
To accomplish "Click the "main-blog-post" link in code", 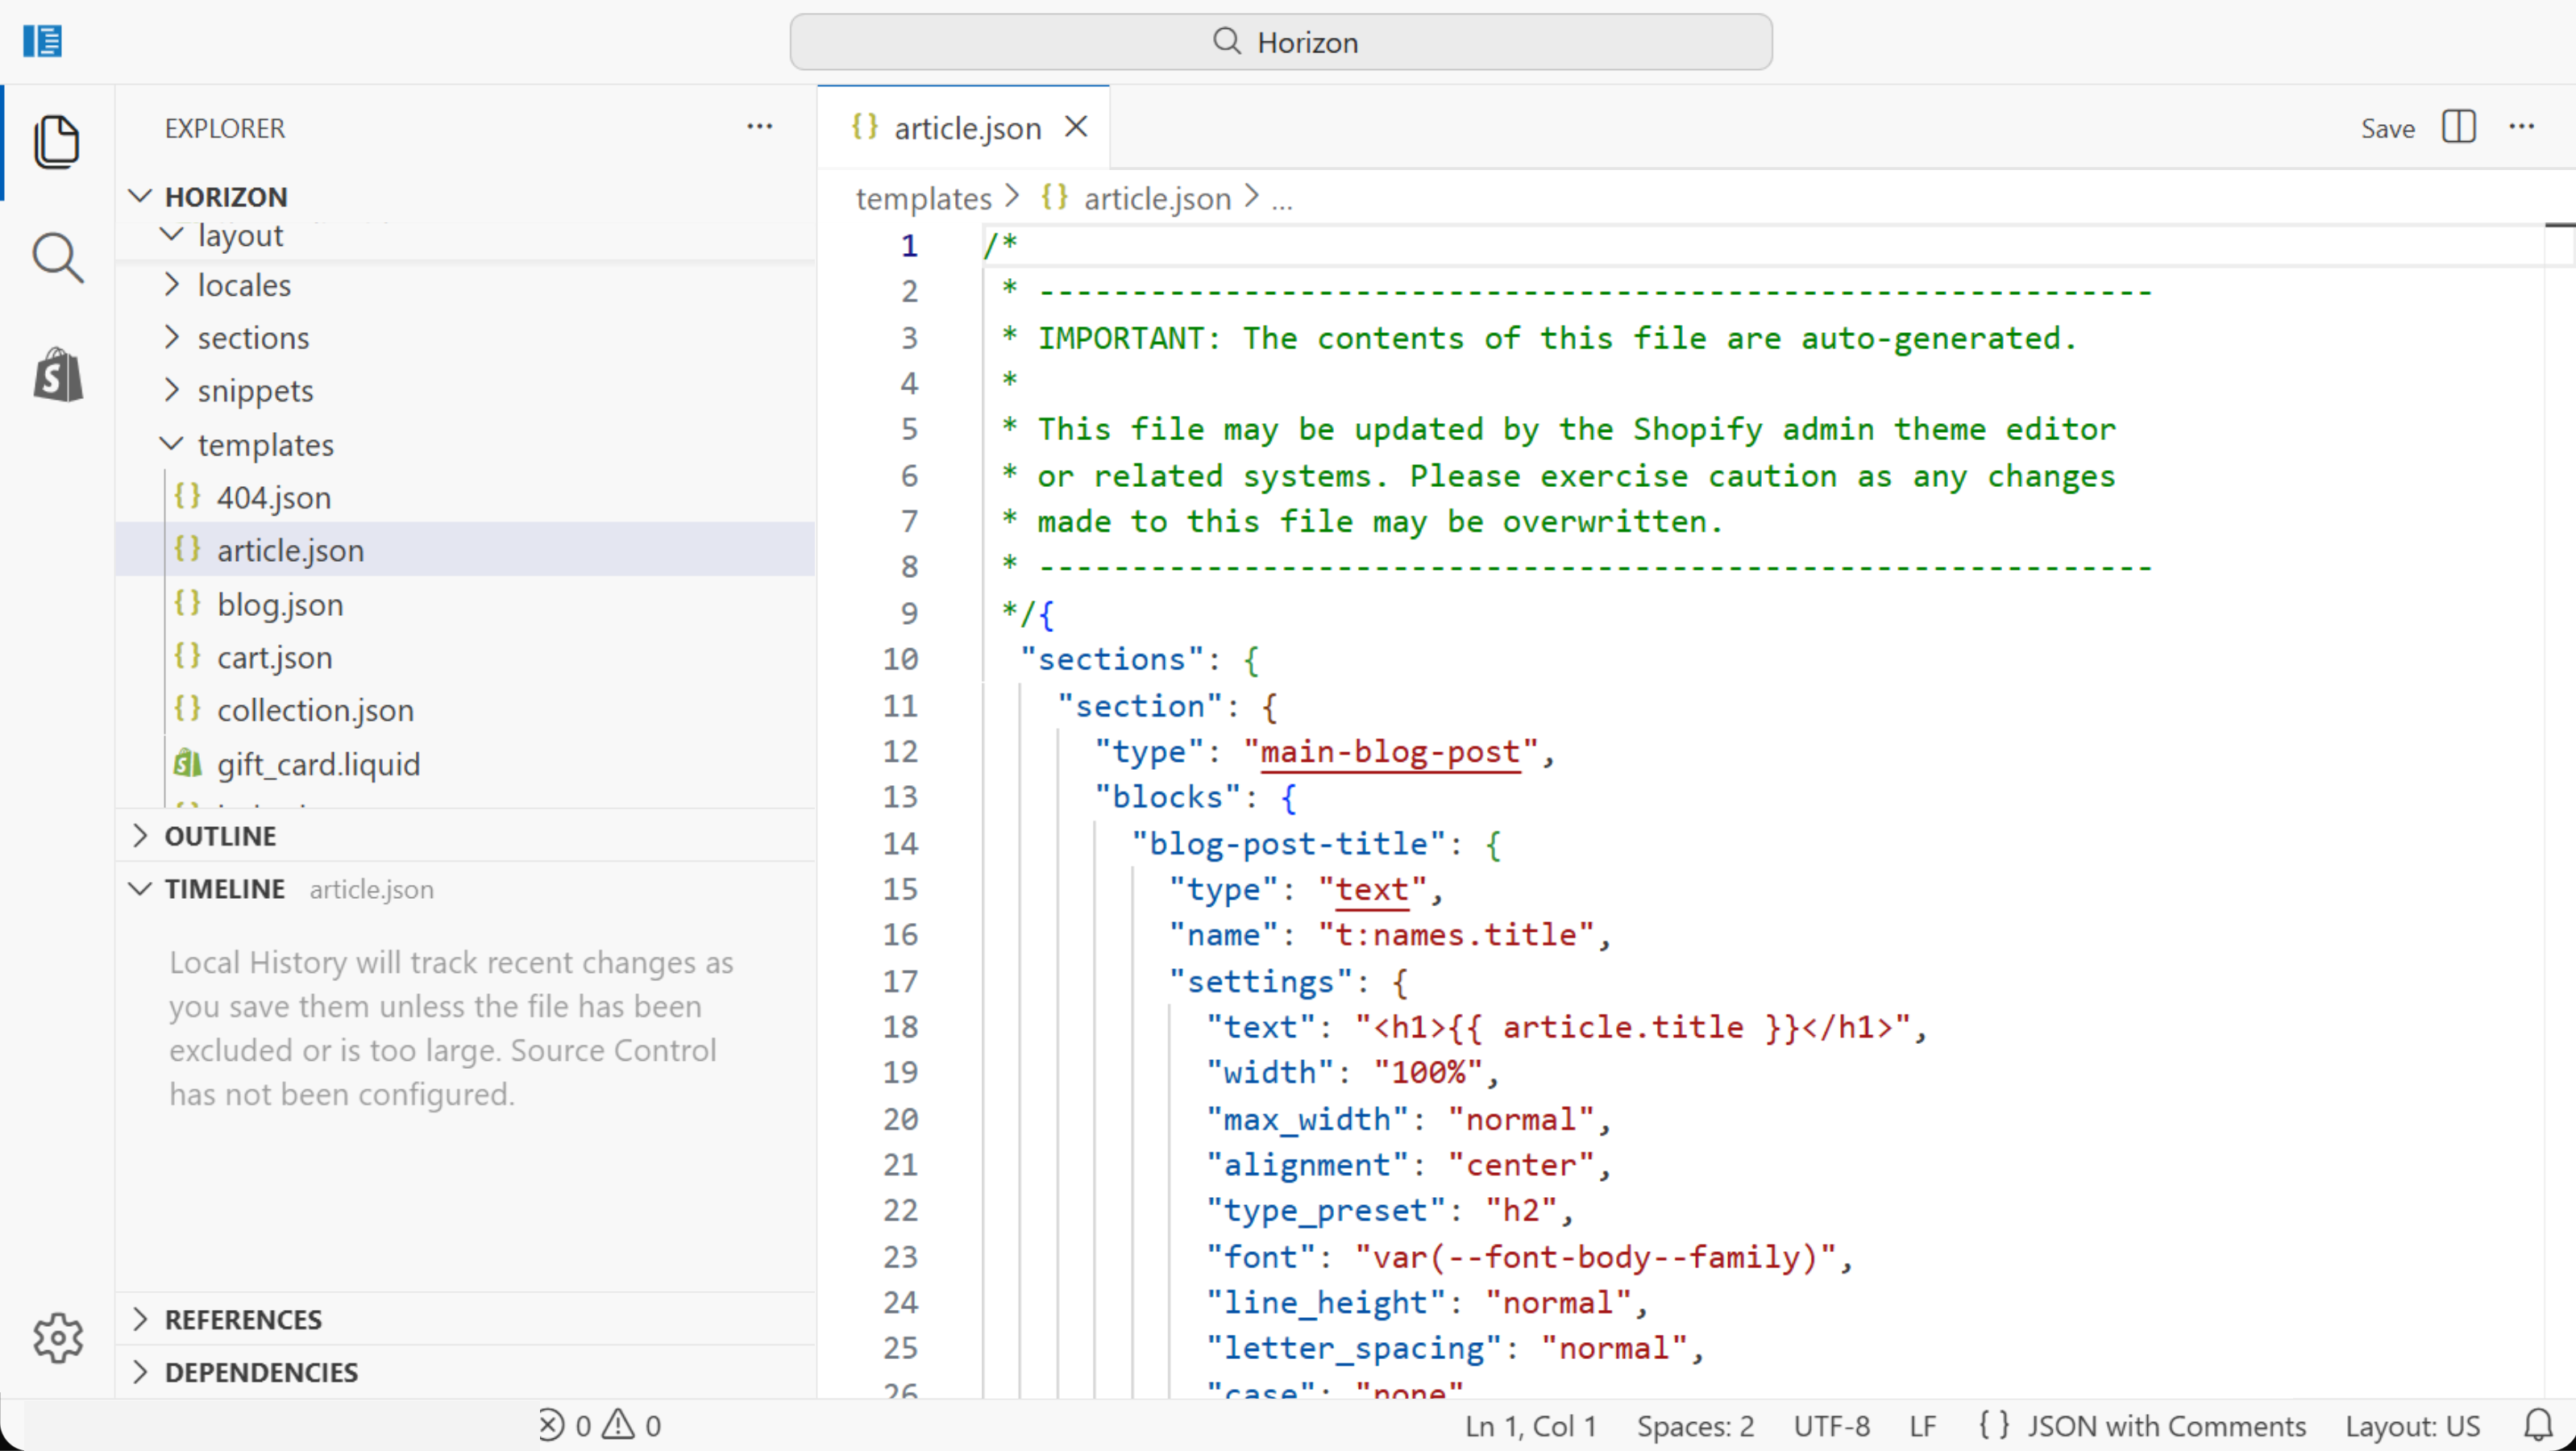I will click(1390, 752).
